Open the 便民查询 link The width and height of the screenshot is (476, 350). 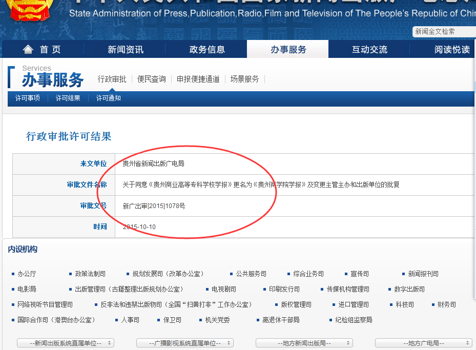tap(152, 79)
